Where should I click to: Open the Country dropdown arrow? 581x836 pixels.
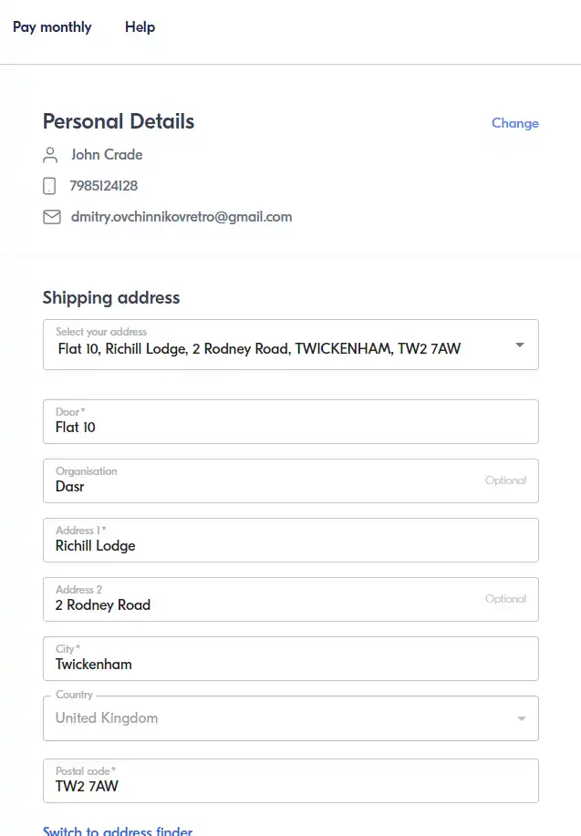(521, 718)
